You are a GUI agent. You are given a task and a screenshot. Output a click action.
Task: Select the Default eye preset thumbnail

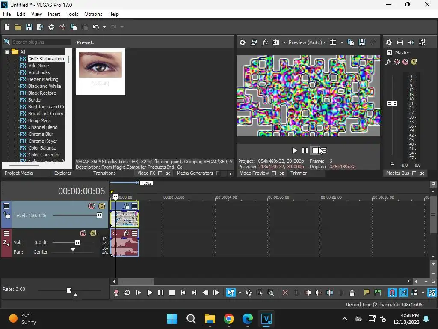101,72
